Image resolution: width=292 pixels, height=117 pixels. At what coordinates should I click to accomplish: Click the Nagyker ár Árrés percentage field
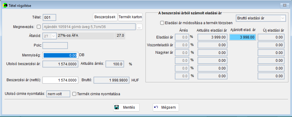click(x=182, y=53)
